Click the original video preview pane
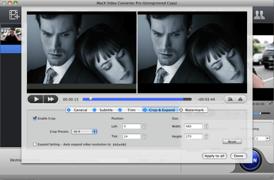Viewport: 274px width, 180px height. (x=82, y=52)
